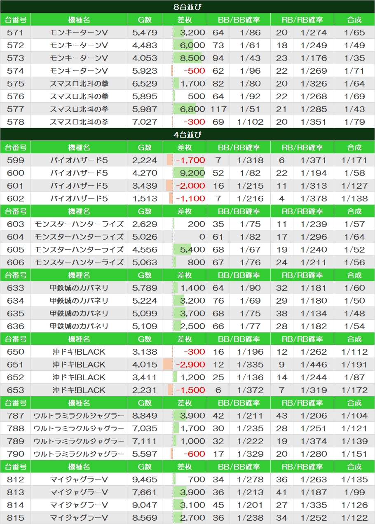This screenshot has width=375, height=524.
Task: Click machine number 600 cell
Action: 16,173
